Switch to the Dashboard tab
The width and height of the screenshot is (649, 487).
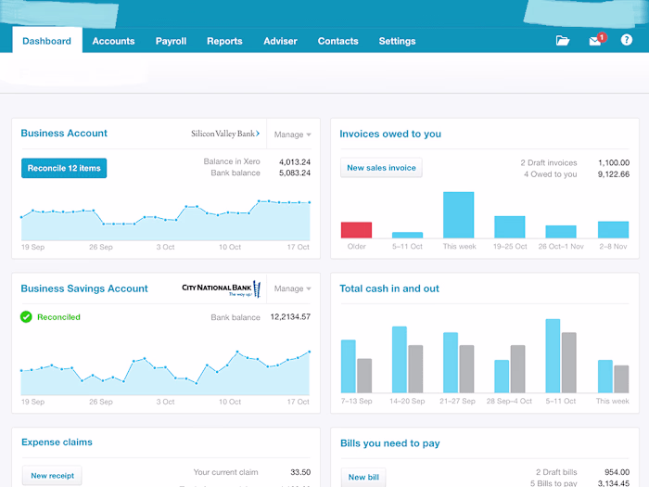46,41
